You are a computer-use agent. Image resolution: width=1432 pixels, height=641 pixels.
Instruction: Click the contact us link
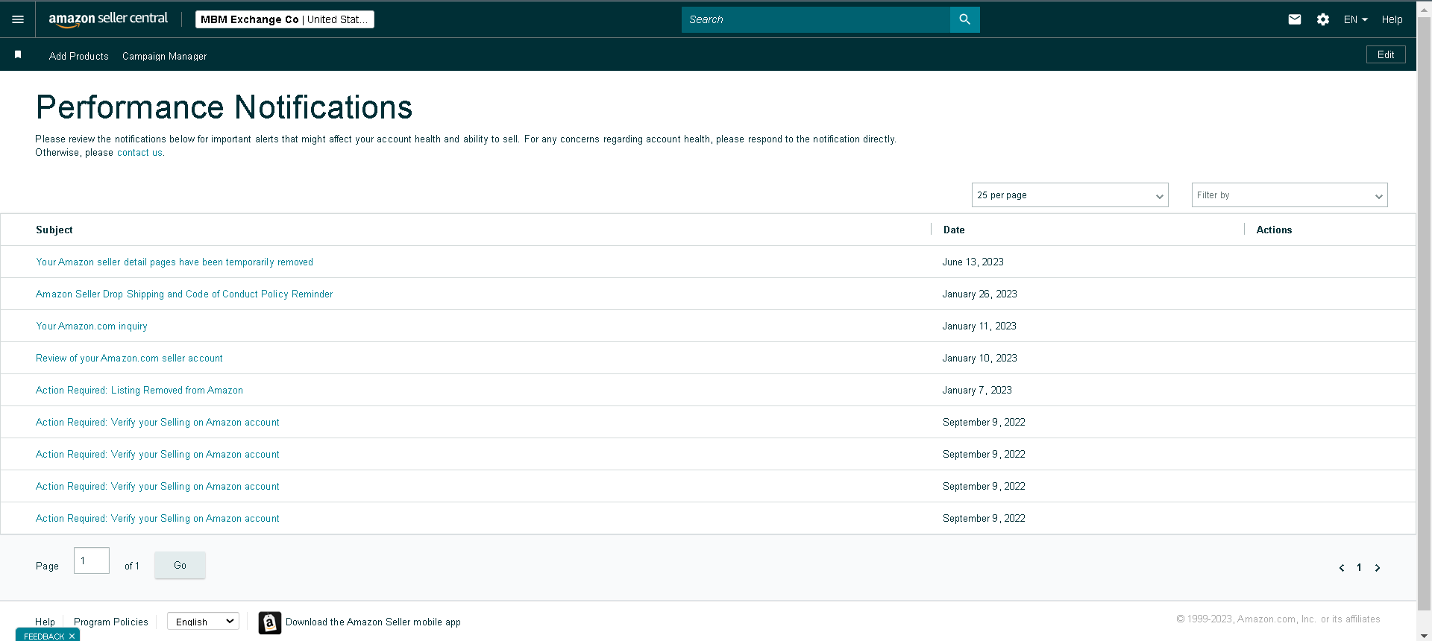pyautogui.click(x=139, y=153)
